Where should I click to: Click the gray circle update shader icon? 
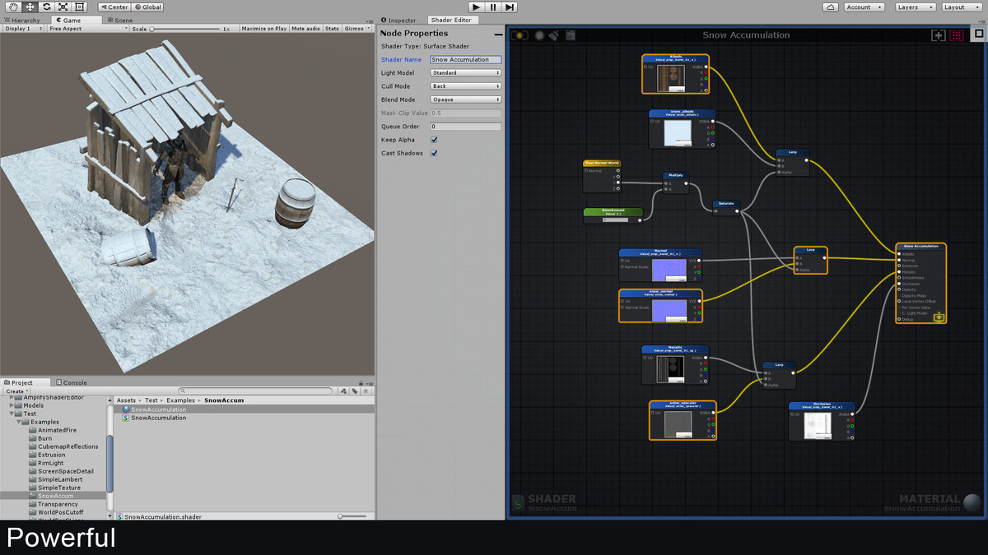539,35
